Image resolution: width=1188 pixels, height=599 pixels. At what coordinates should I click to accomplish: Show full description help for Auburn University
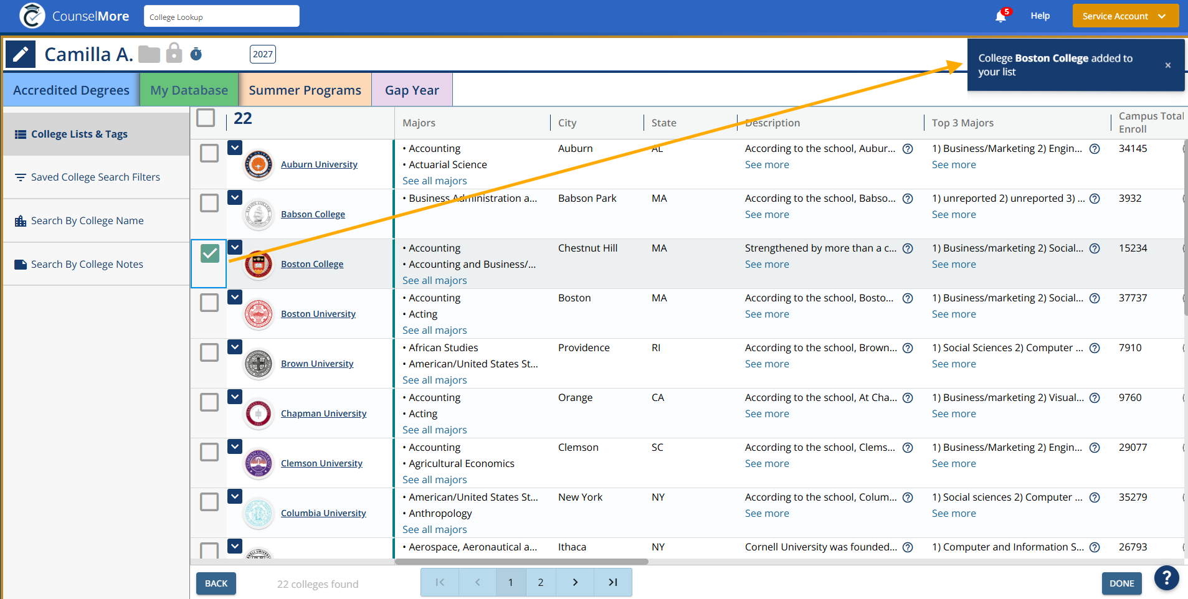click(908, 149)
